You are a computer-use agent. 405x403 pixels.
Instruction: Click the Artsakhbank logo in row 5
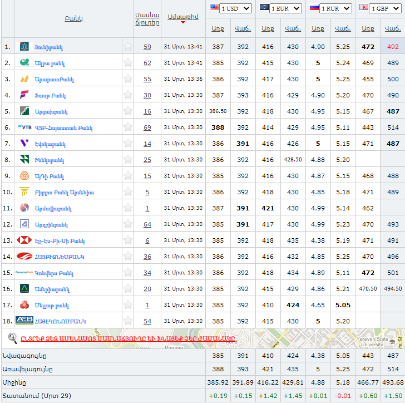[x=24, y=111]
